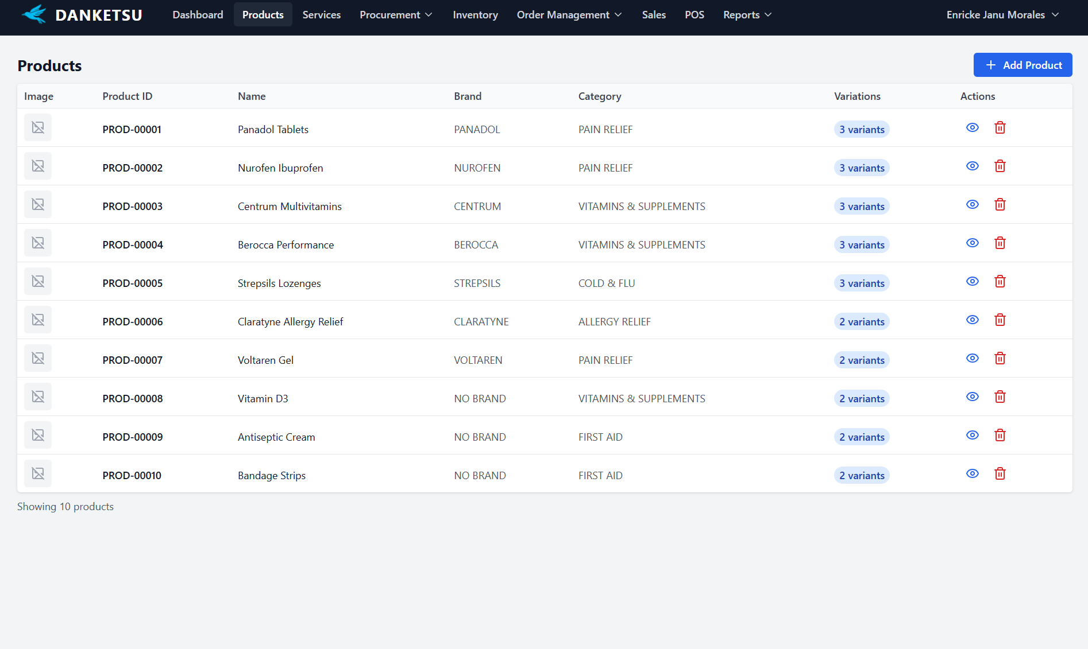The width and height of the screenshot is (1088, 649).
Task: Open the Order Management dropdown
Action: tap(569, 15)
